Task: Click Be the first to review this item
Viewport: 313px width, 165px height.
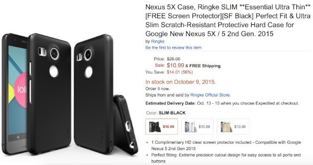Action: [x=173, y=48]
